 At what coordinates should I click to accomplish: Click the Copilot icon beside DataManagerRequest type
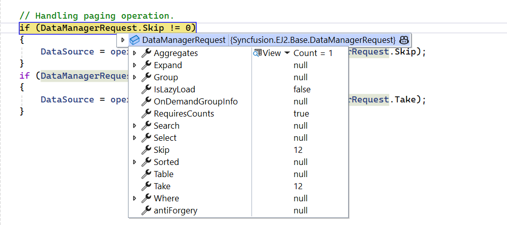(x=404, y=40)
